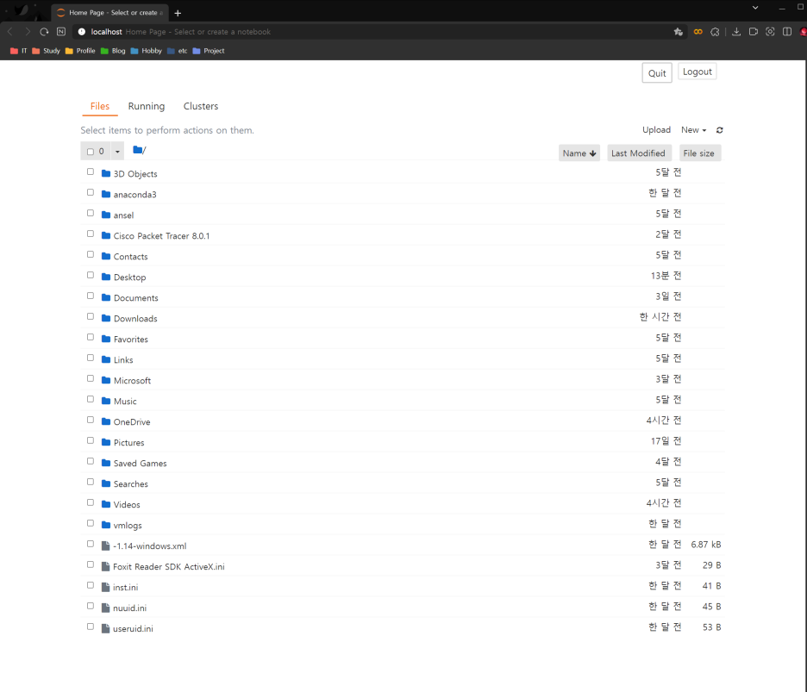Click the screenshot capture icon in toolbar

coord(770,32)
